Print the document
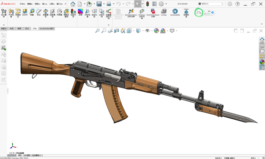This screenshot has width=265, height=159. [109, 4]
